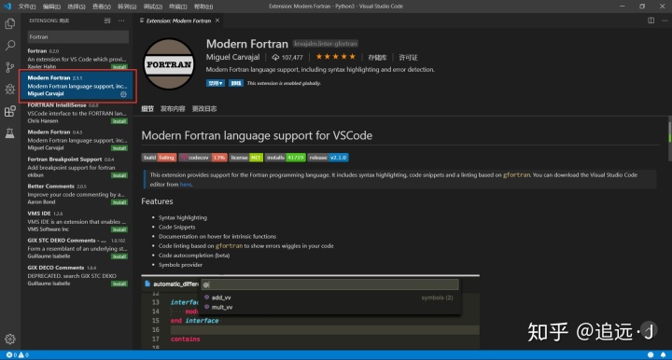Image resolution: width=672 pixels, height=360 pixels.
Task: Close the Extension: Modern Fortran tab
Action: coord(217,21)
